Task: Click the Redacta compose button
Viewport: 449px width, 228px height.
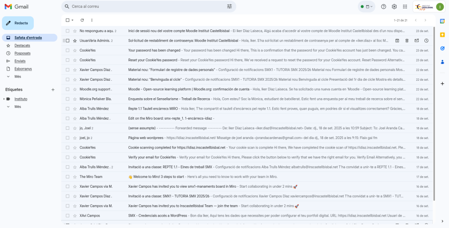Action: pos(18,23)
